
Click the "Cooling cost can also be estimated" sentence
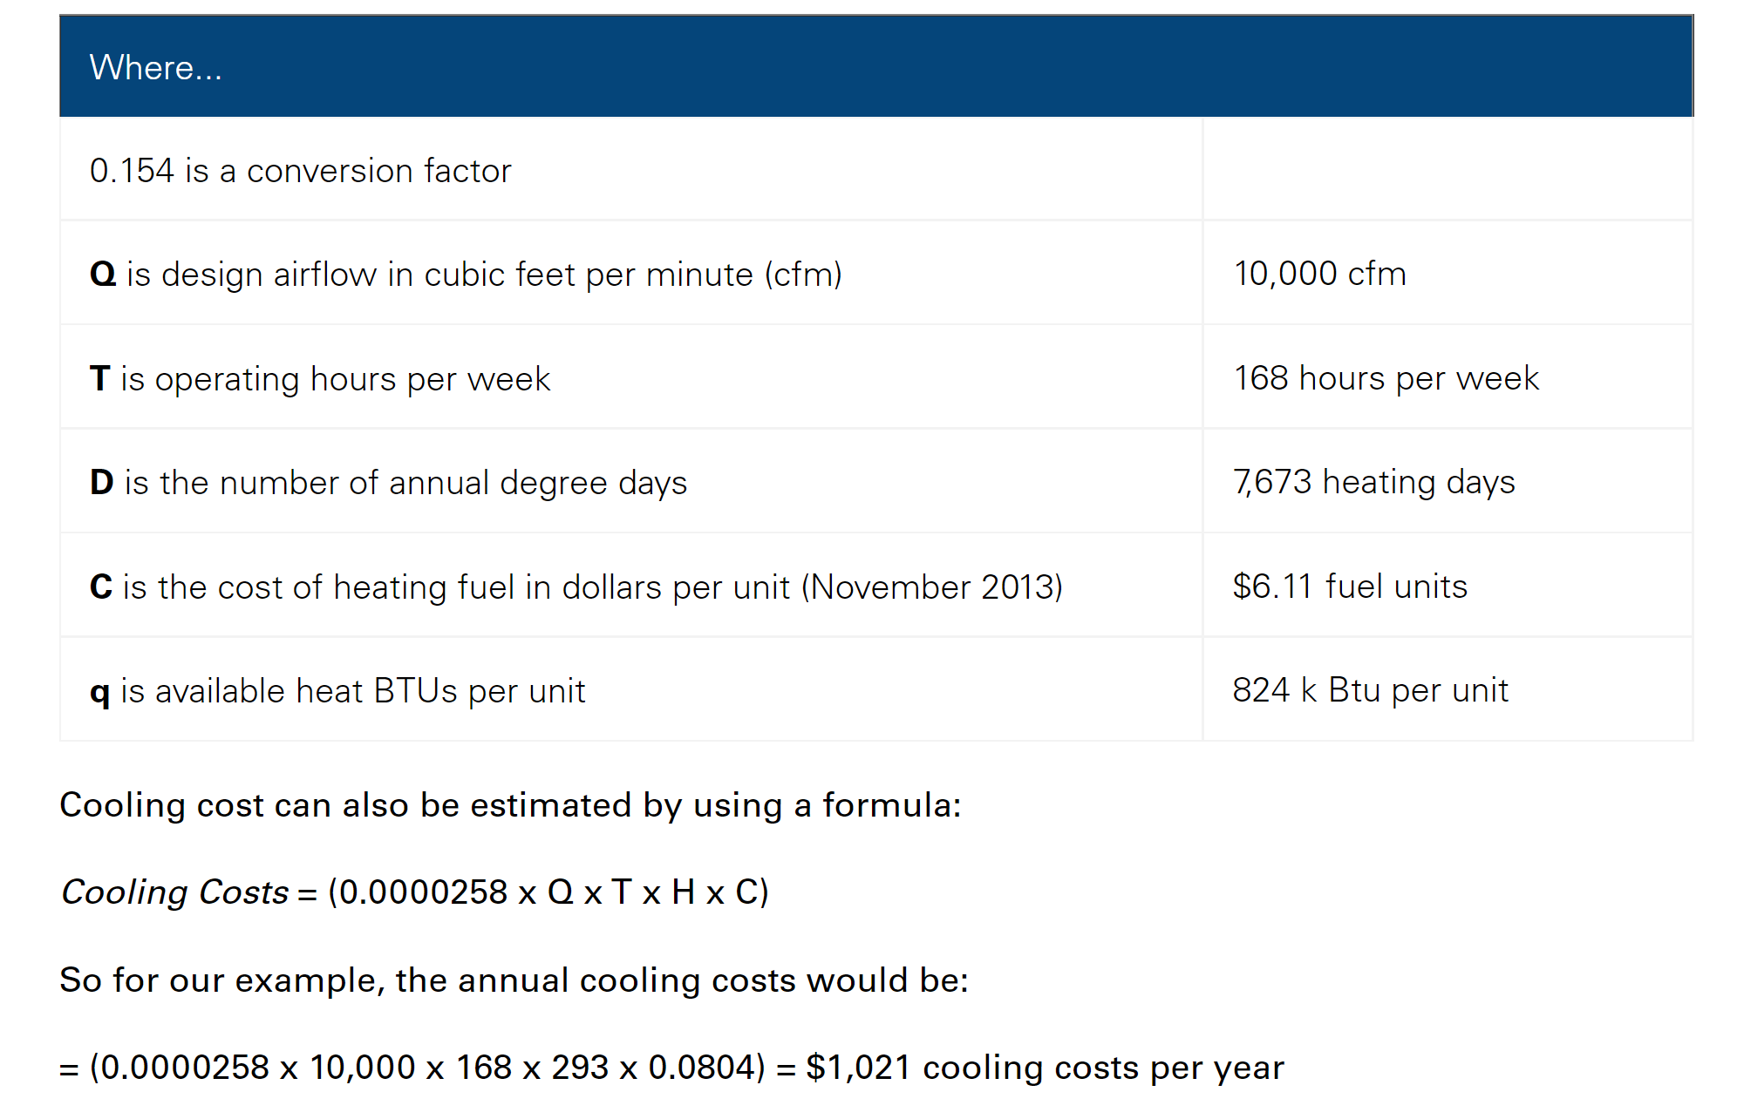click(x=510, y=805)
